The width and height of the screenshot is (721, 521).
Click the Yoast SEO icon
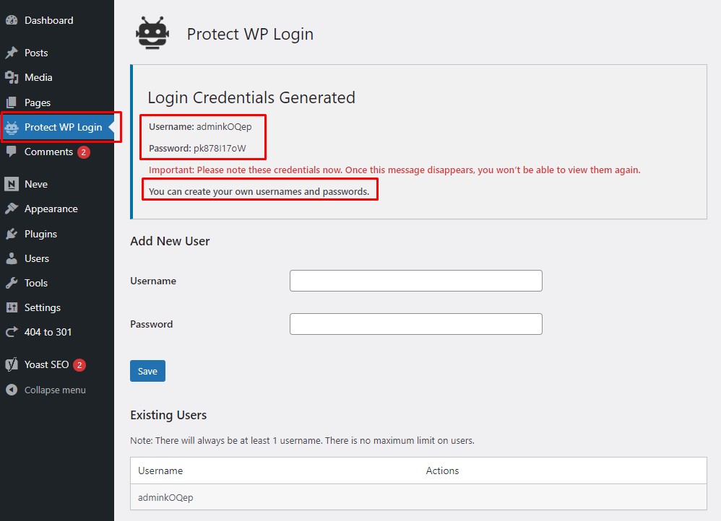click(x=12, y=364)
